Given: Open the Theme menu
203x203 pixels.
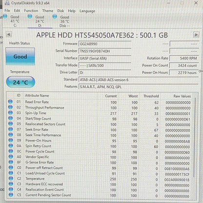Looking at the screenshot, I should point(48,11).
